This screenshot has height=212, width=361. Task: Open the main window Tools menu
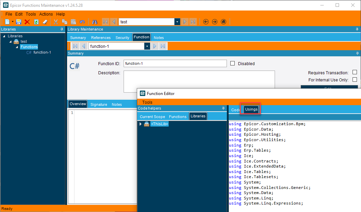click(x=30, y=14)
